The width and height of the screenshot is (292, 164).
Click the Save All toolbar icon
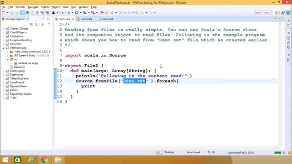click(x=16, y=13)
